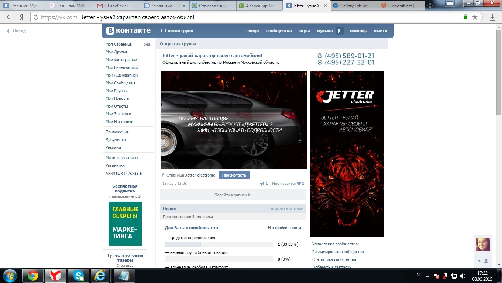Screen dimensions: 502x283
Task: Open 'Моя Страница' in the sidebar
Action: 118,44
